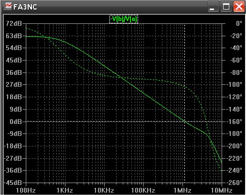Screen dimensions: 246x195
Task: Click the -200° phase axis label
Action: pyautogui.click(x=235, y=146)
